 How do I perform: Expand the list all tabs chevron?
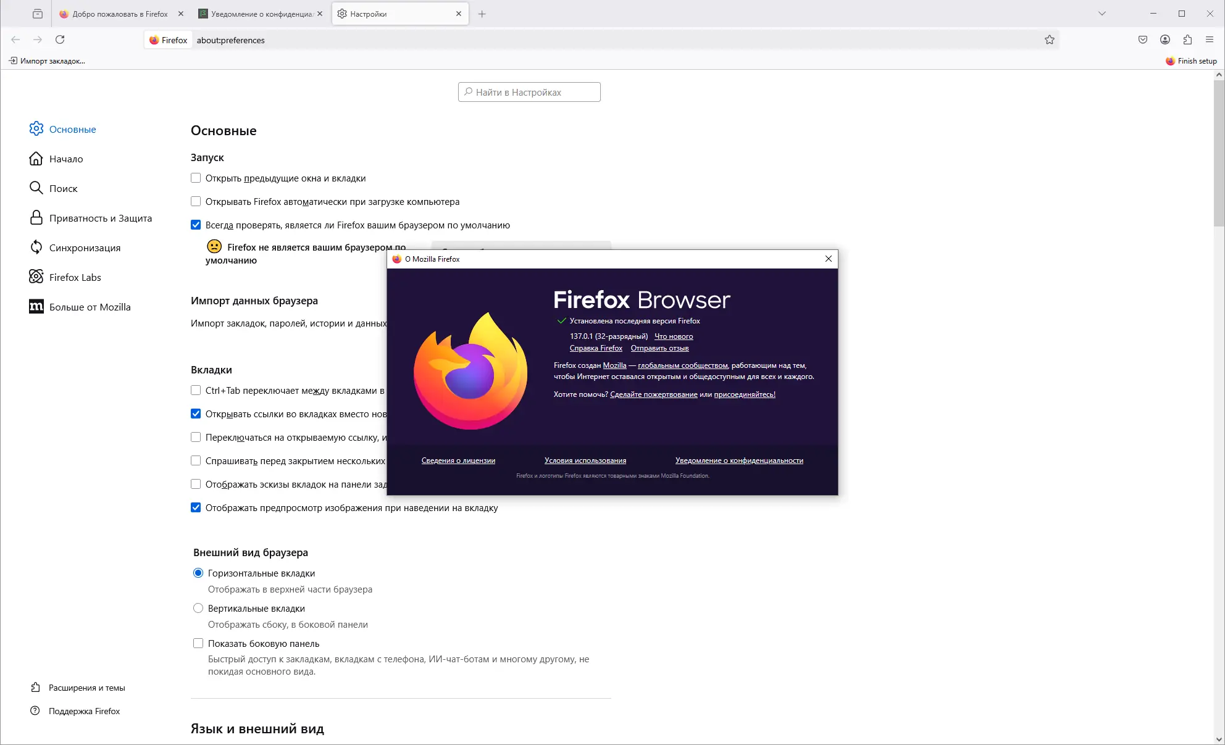point(1102,14)
